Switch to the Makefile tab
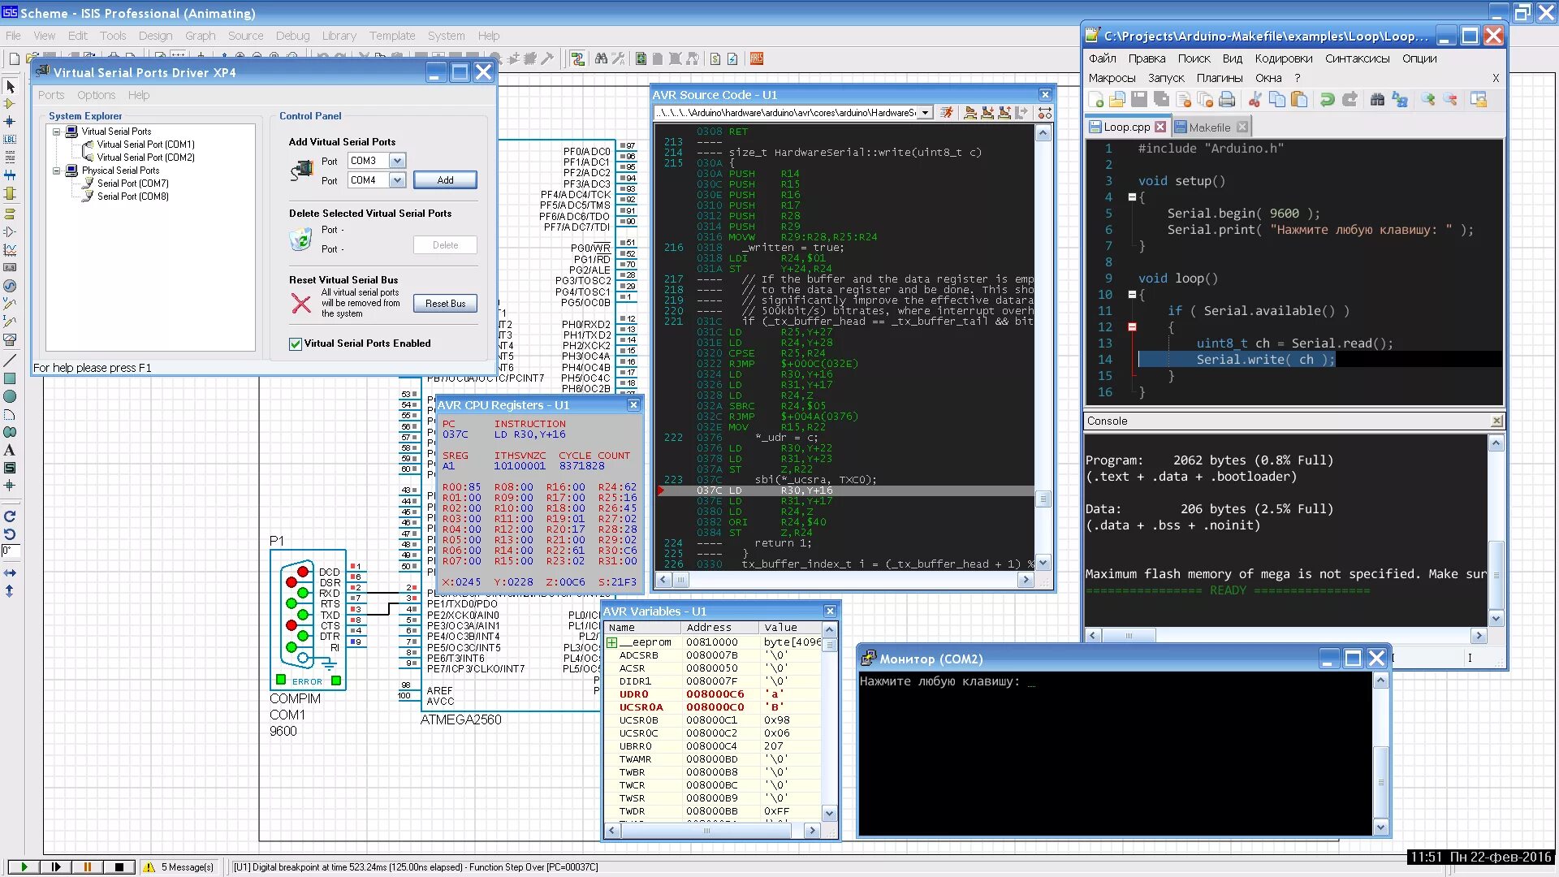1559x877 pixels. [1209, 127]
